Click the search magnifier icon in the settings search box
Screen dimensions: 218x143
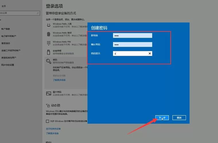[38, 13]
